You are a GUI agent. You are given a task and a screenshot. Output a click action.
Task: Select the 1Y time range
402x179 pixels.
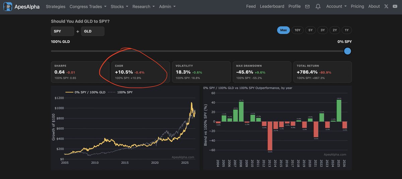(347, 30)
